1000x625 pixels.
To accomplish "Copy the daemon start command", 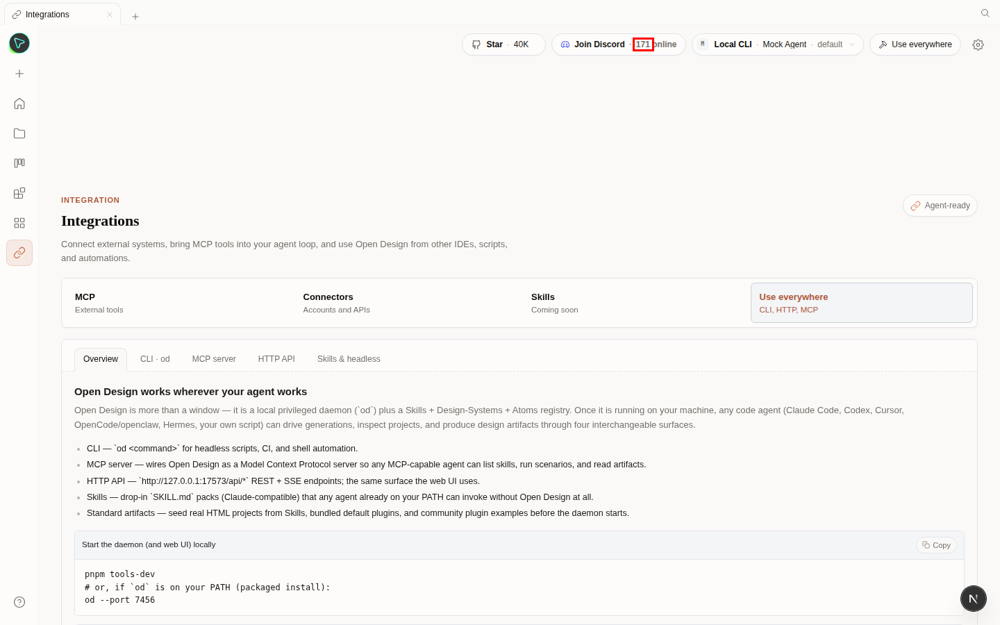I will click(x=936, y=545).
